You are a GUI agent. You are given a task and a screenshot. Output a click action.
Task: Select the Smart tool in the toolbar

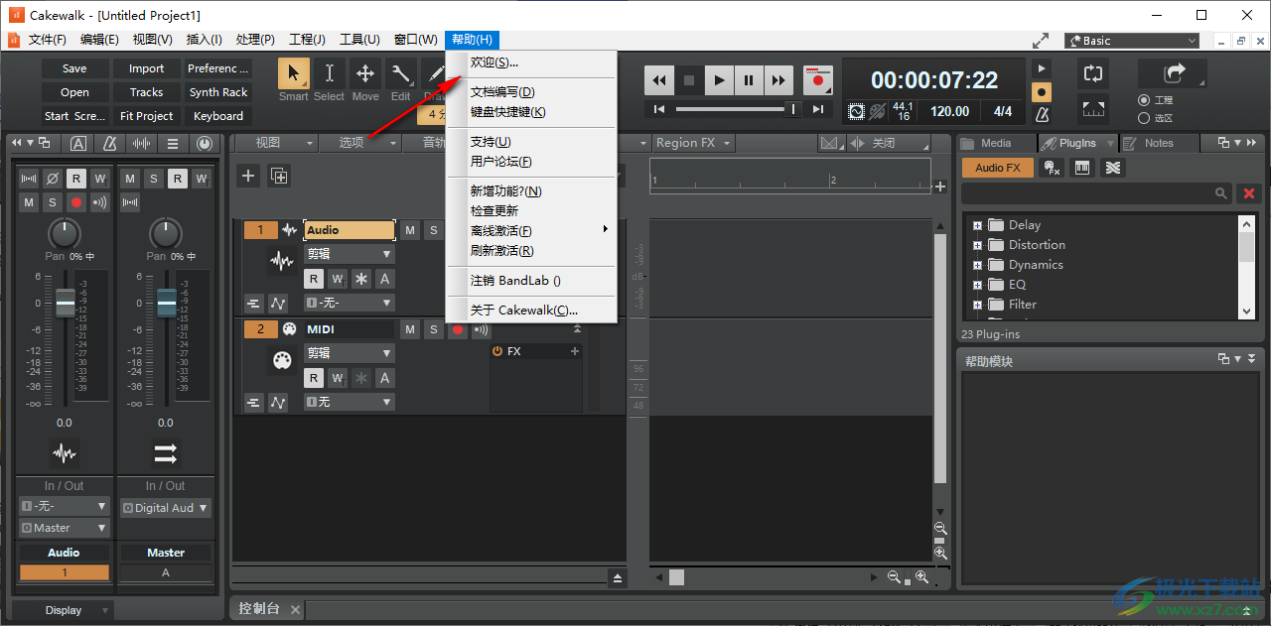[x=292, y=74]
